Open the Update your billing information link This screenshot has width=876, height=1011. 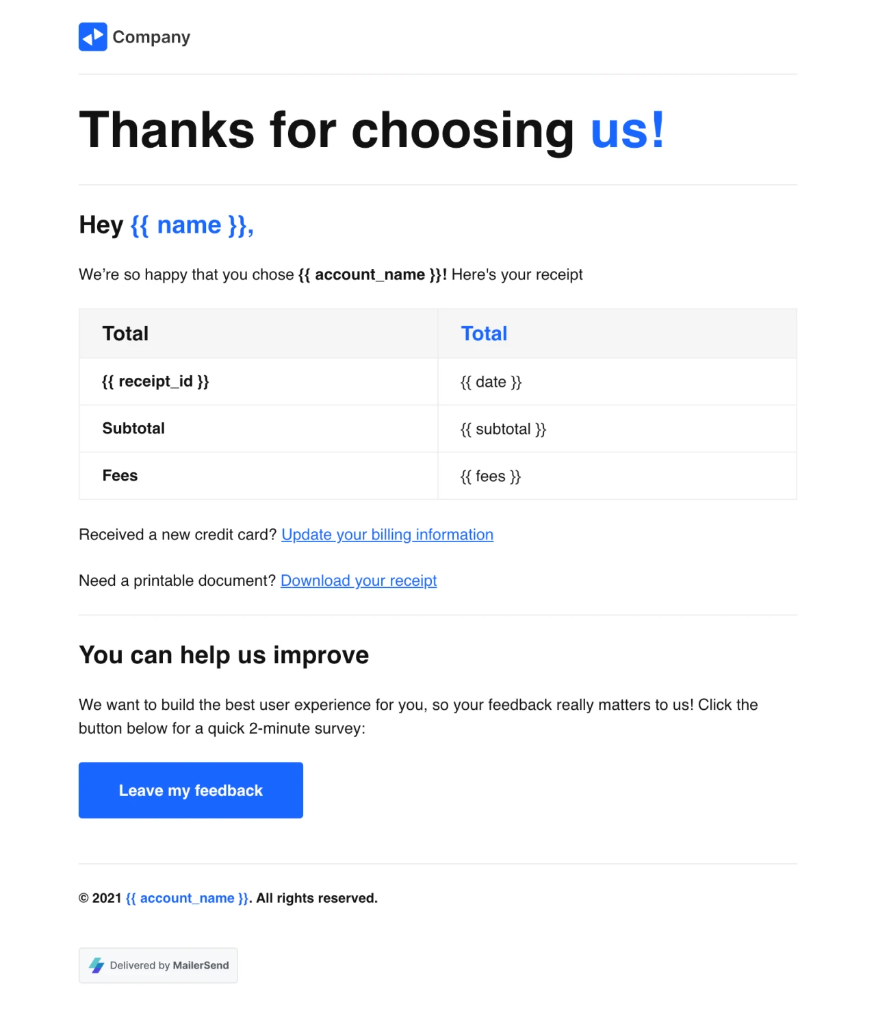387,535
